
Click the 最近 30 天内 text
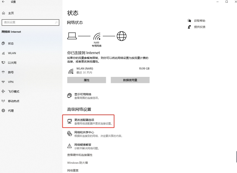point(84,72)
